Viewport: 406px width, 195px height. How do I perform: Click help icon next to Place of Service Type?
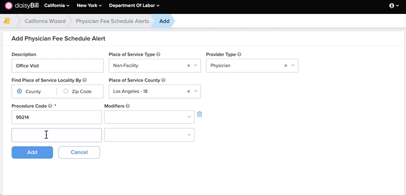pyautogui.click(x=158, y=55)
